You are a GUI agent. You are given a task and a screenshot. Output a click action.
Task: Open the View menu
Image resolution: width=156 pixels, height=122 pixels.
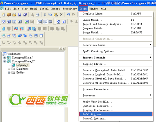[25, 9]
